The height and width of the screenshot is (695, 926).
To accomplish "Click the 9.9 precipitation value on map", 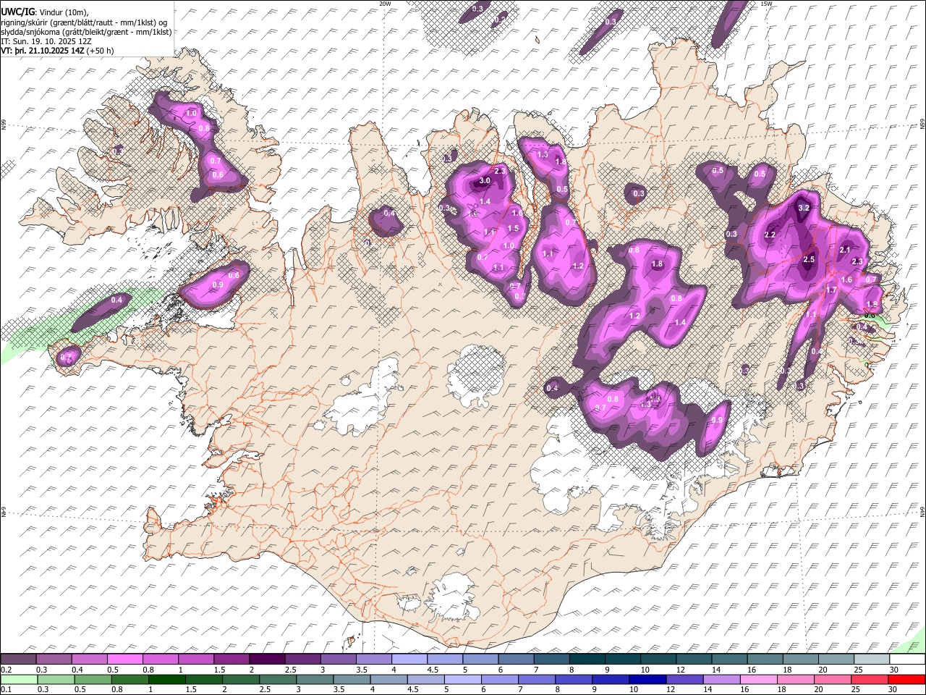I will (x=718, y=421).
